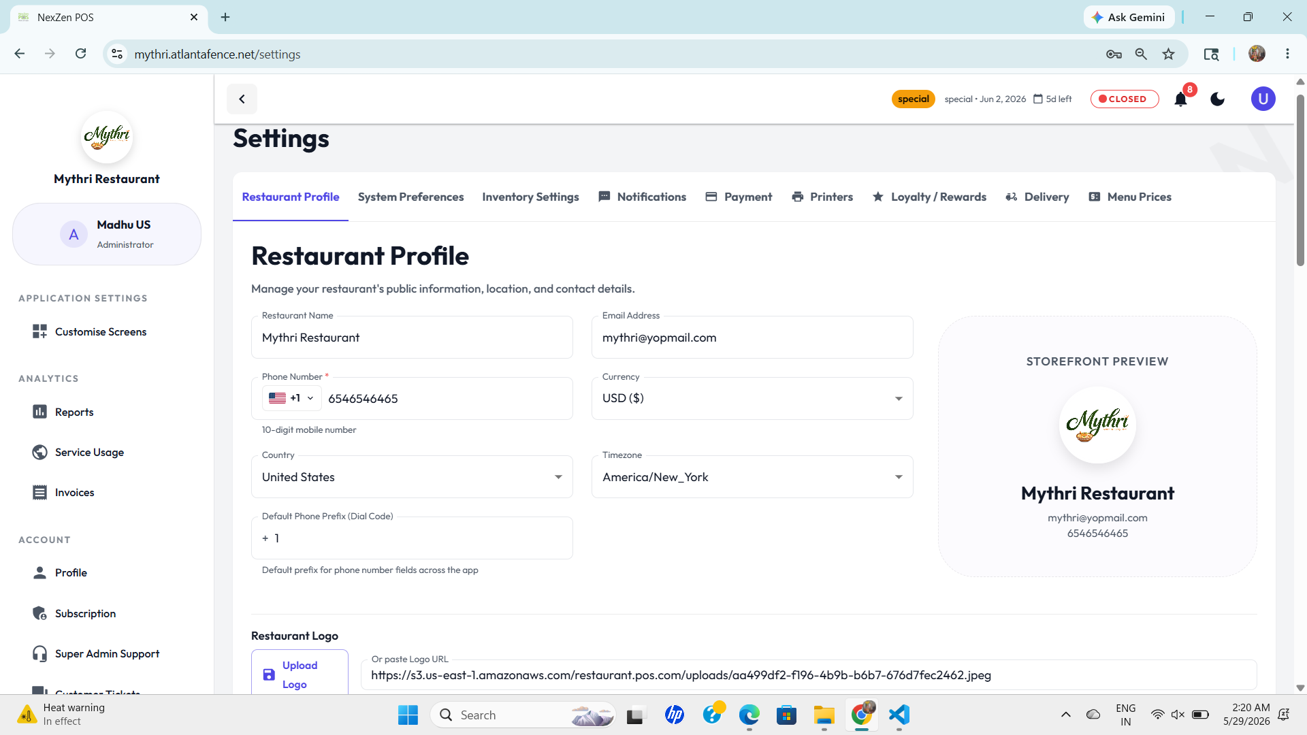The image size is (1307, 735).
Task: Switch to Notifications tab
Action: [642, 197]
